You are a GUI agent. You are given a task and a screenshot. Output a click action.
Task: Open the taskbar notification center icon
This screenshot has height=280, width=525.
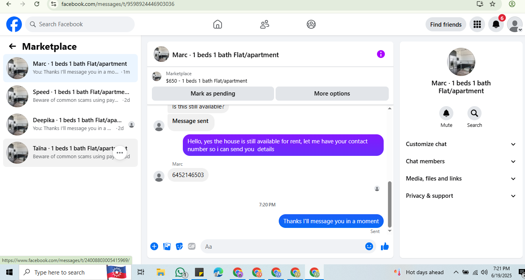521,272
